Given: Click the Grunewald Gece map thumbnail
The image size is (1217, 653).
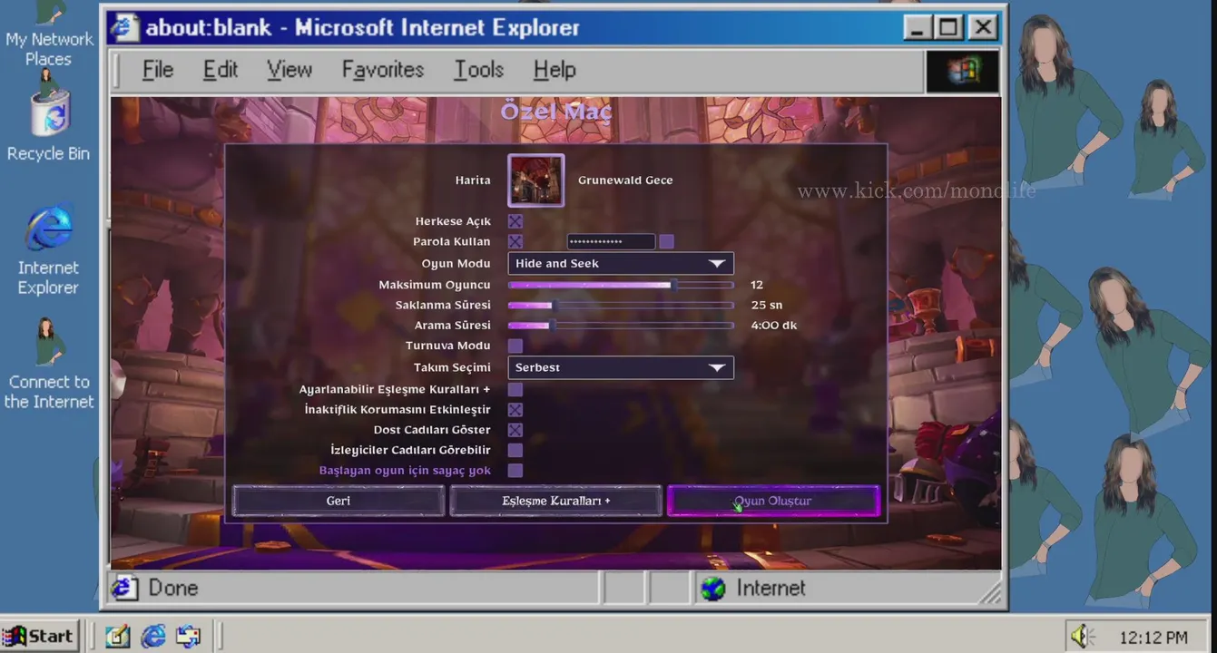Looking at the screenshot, I should pos(535,180).
